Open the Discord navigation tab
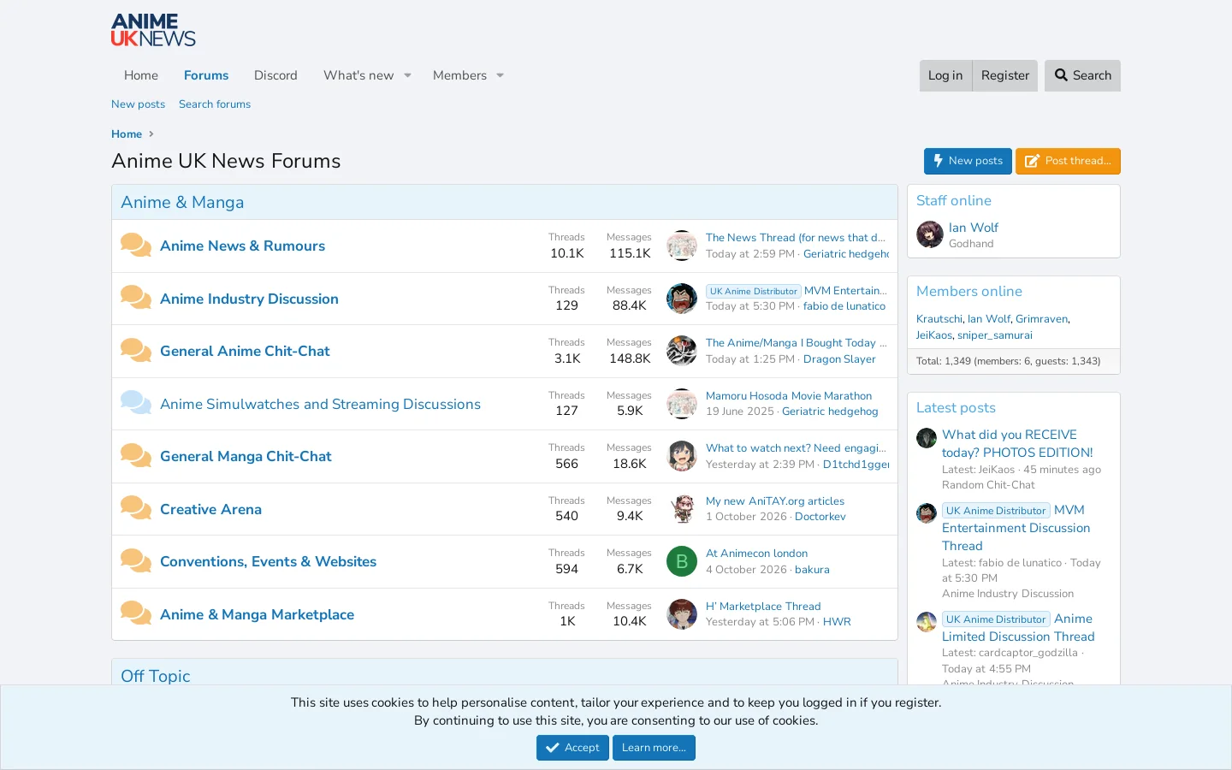The height and width of the screenshot is (770, 1232). pyautogui.click(x=275, y=75)
